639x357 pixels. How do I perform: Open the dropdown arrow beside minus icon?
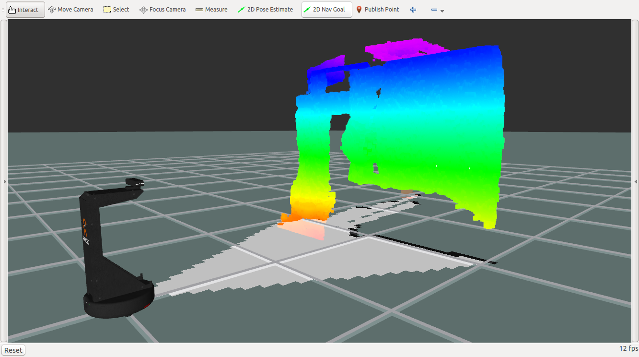(x=442, y=11)
